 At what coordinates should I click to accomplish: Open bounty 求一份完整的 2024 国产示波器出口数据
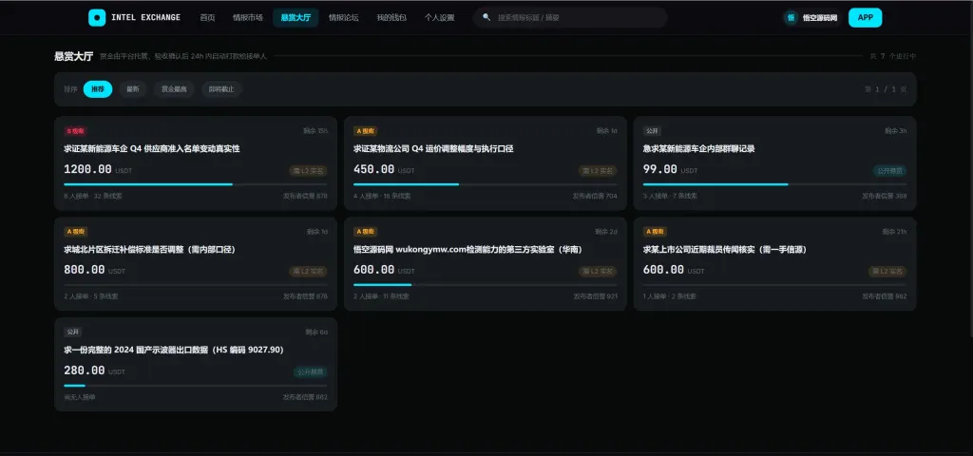(174, 350)
